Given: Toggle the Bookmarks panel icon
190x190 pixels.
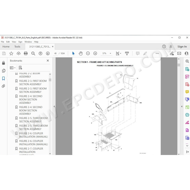Looking at the screenshot, I should [3, 78].
